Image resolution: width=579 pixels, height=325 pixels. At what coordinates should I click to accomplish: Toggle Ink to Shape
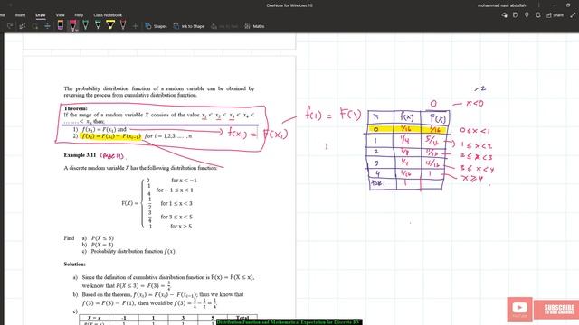(189, 26)
